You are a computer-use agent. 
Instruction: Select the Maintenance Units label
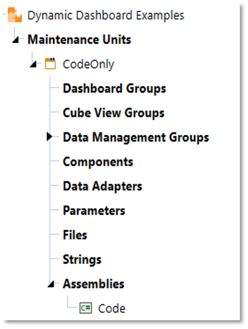pos(79,40)
